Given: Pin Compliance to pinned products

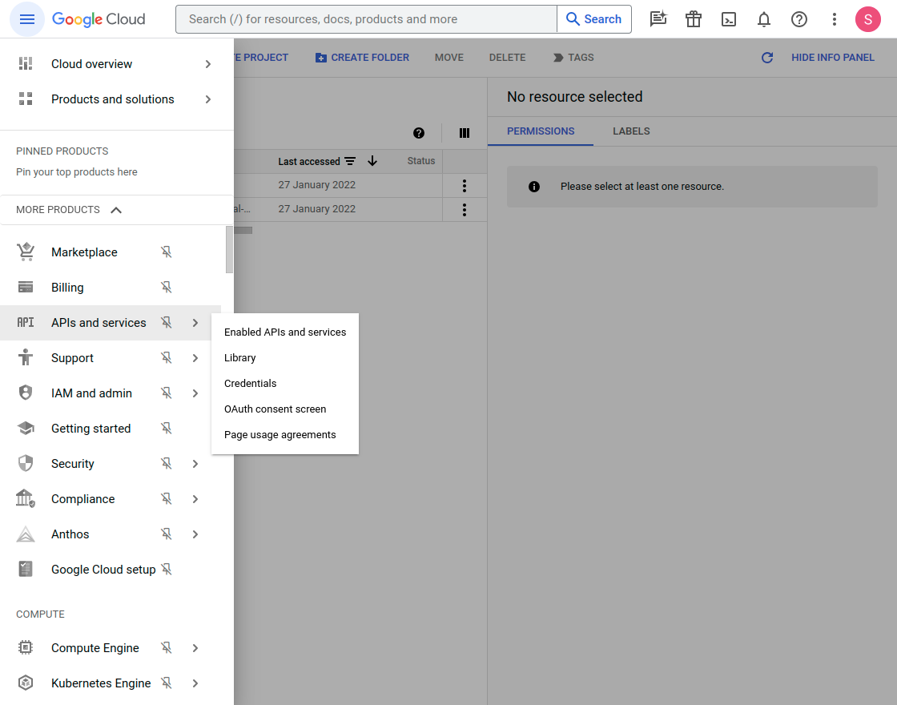Looking at the screenshot, I should click(166, 499).
